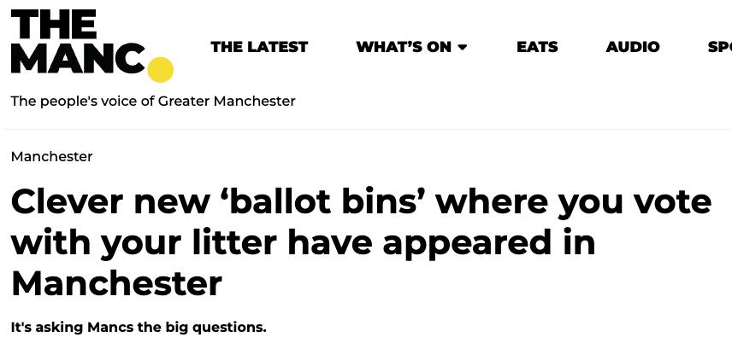Select the partially visible Sport nav item
Image resolution: width=732 pixels, height=343 pixels.
pos(718,47)
